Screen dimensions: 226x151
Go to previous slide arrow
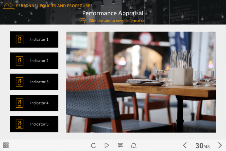point(185,145)
